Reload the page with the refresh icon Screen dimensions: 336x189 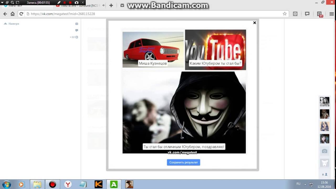[21, 14]
